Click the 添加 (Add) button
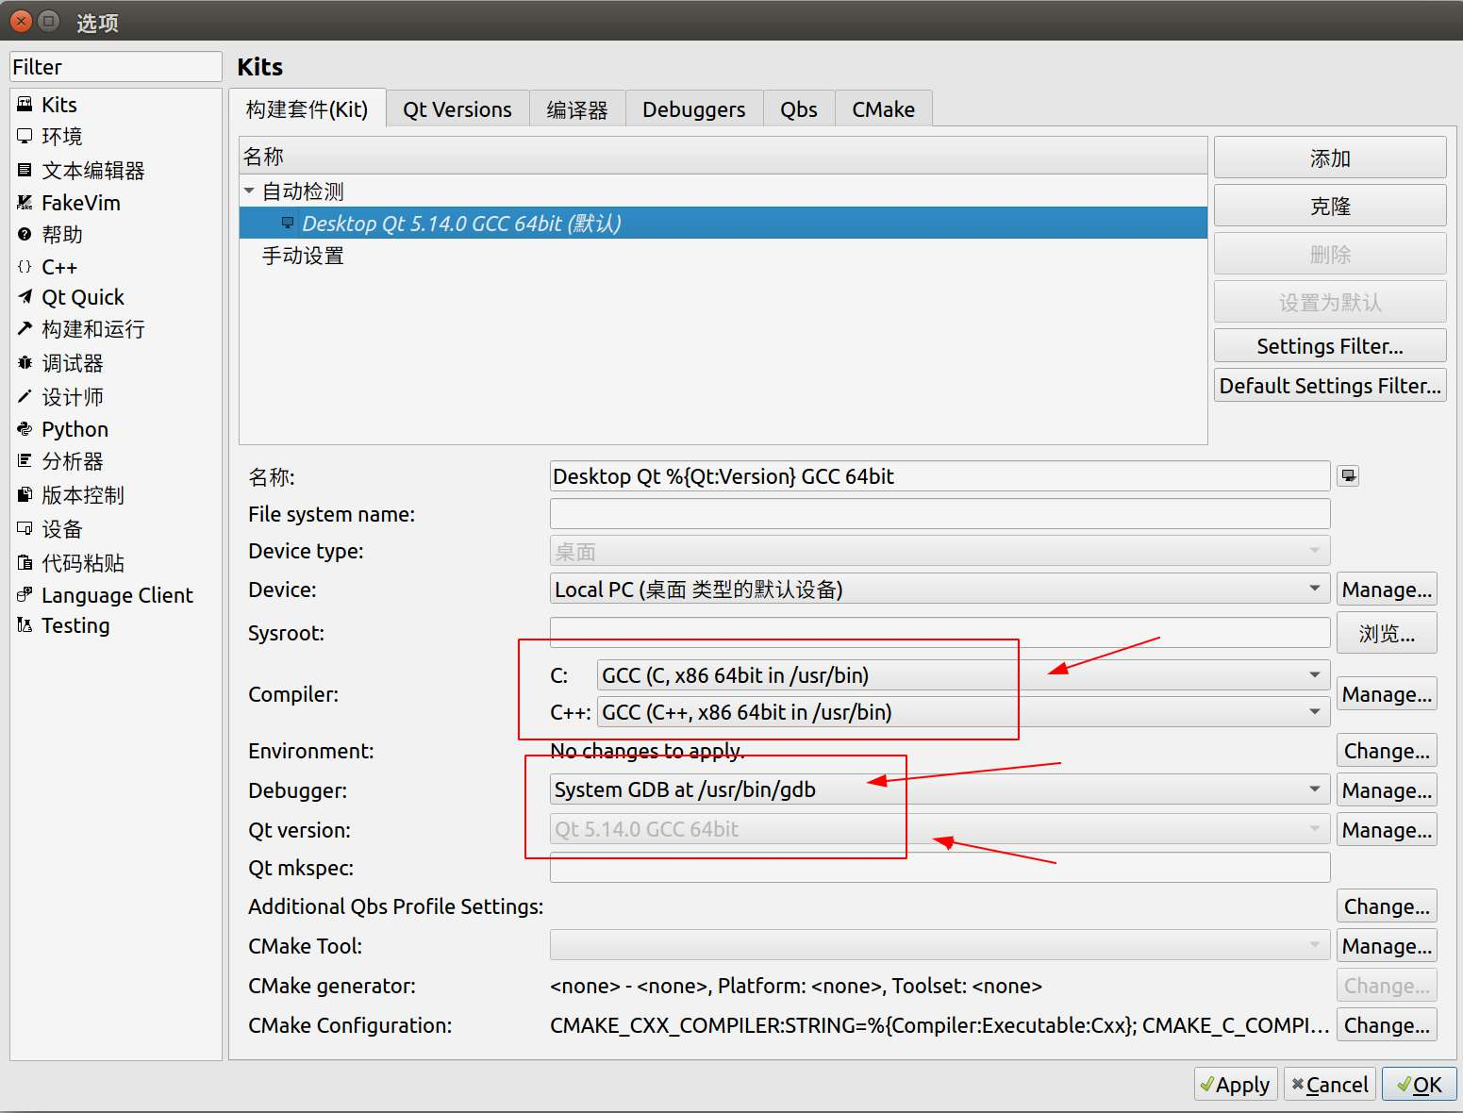Image resolution: width=1463 pixels, height=1113 pixels. 1330,158
